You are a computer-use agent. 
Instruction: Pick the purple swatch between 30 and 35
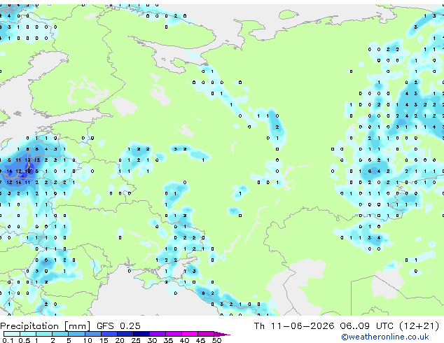click(x=158, y=334)
